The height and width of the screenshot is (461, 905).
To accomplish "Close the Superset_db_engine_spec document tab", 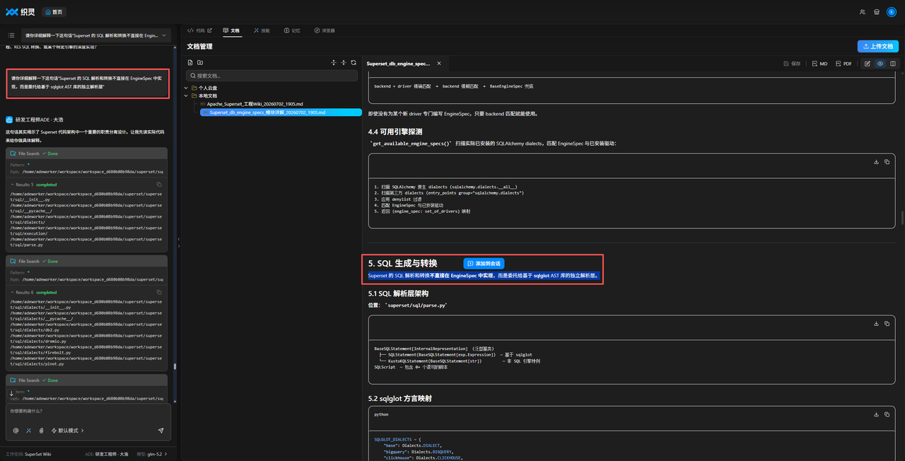I will [438, 63].
